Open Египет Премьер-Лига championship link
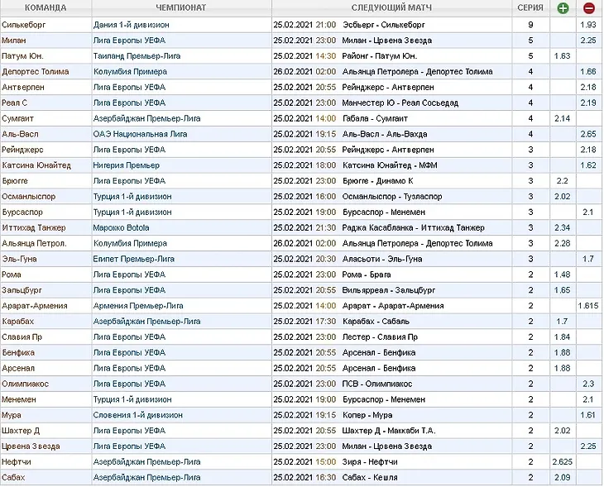Screen dimensions: 604x487 (x=133, y=259)
